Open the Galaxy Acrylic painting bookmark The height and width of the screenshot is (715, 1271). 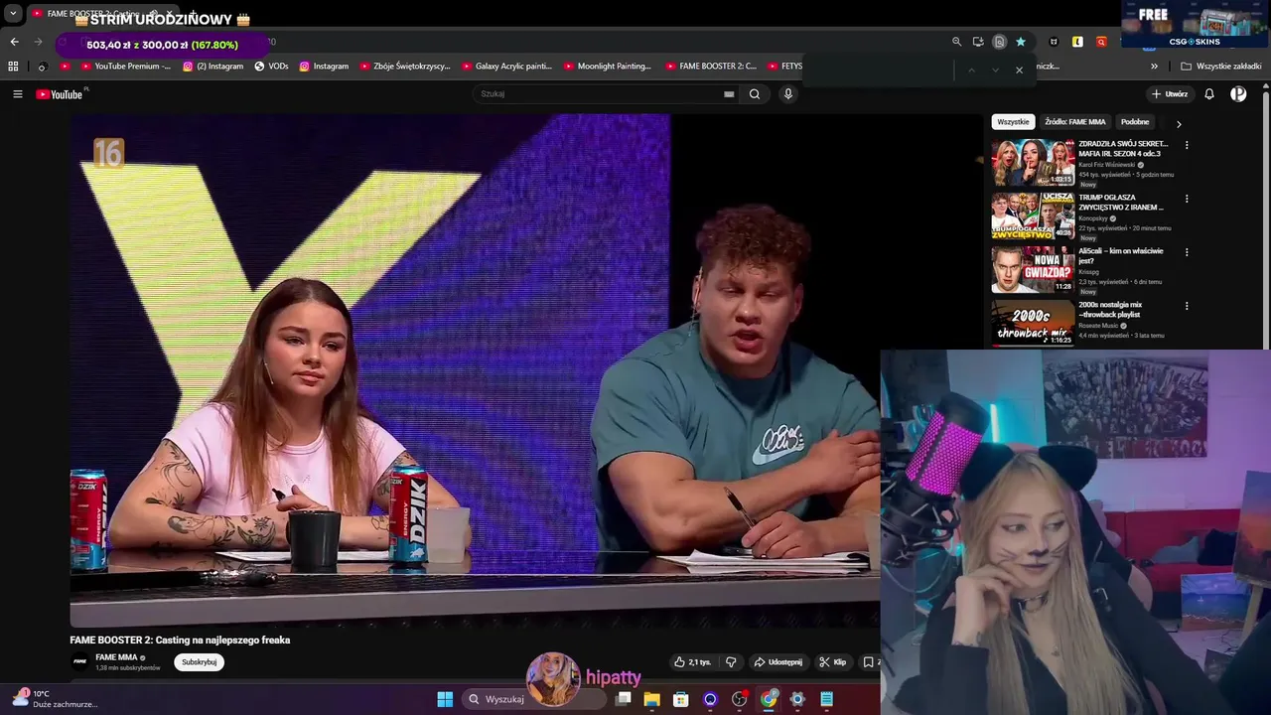(x=506, y=67)
